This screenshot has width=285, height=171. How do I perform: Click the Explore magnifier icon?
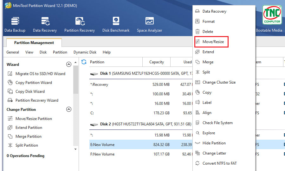[x=198, y=133]
